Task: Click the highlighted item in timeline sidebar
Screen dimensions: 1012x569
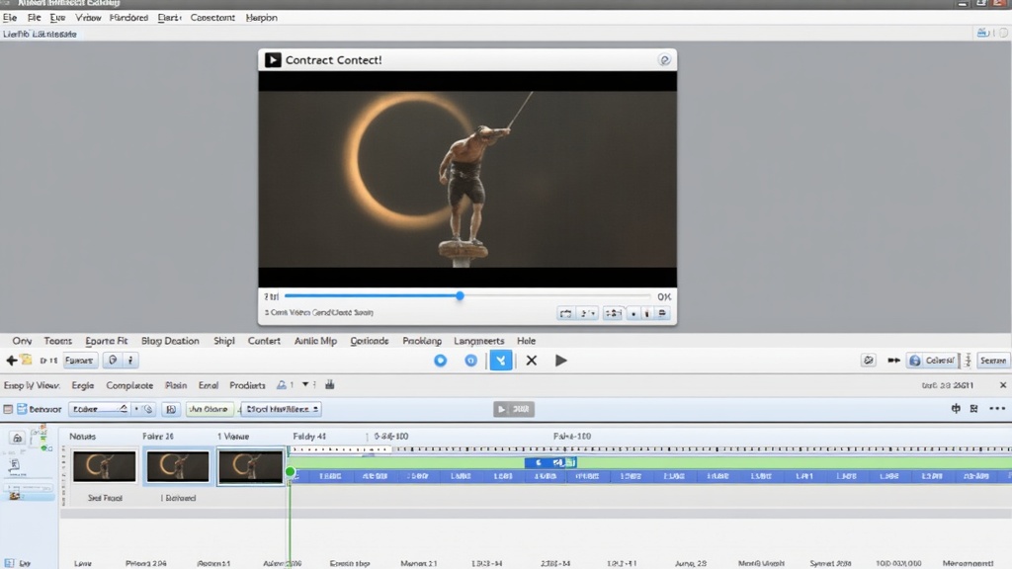Action: [29, 496]
